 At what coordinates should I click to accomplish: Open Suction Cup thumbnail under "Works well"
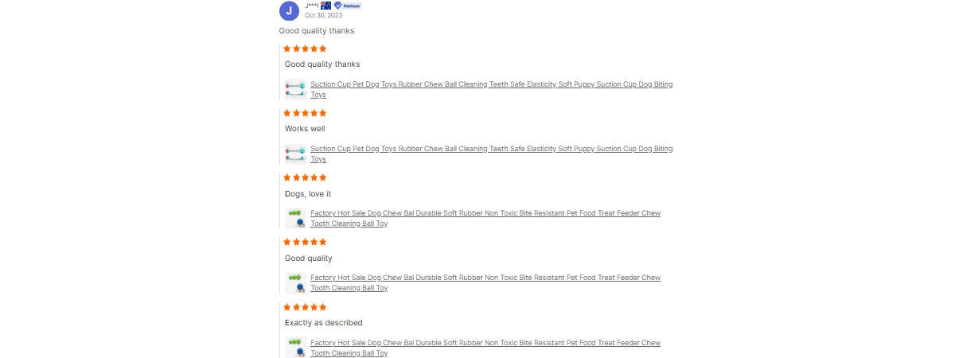pos(295,154)
